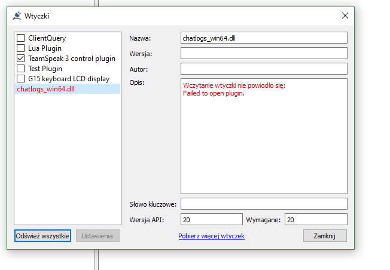This screenshot has height=270, width=390.
Task: Click the Słowo kluczowe input field
Action: (263, 204)
